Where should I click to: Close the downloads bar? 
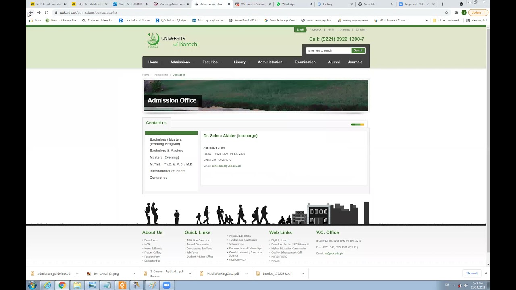pyautogui.click(x=485, y=273)
